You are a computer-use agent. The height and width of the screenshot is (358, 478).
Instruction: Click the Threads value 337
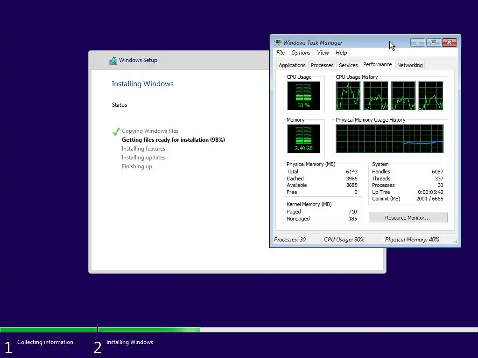pos(439,179)
